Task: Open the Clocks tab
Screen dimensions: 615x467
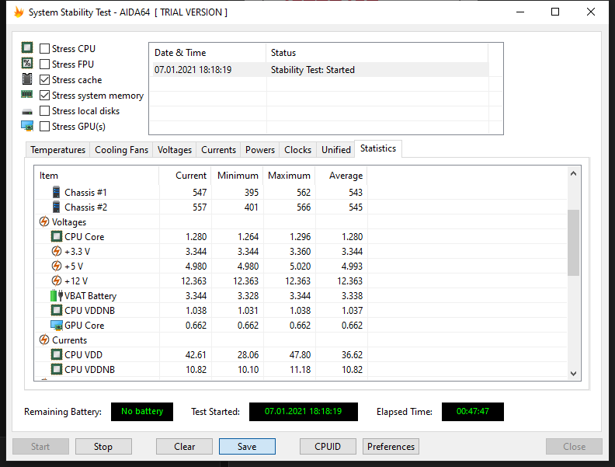Action: 297,150
